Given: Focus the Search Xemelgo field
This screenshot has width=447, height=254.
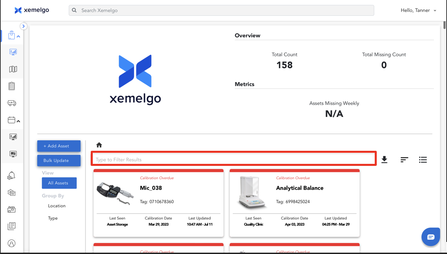Looking at the screenshot, I should tap(221, 10).
